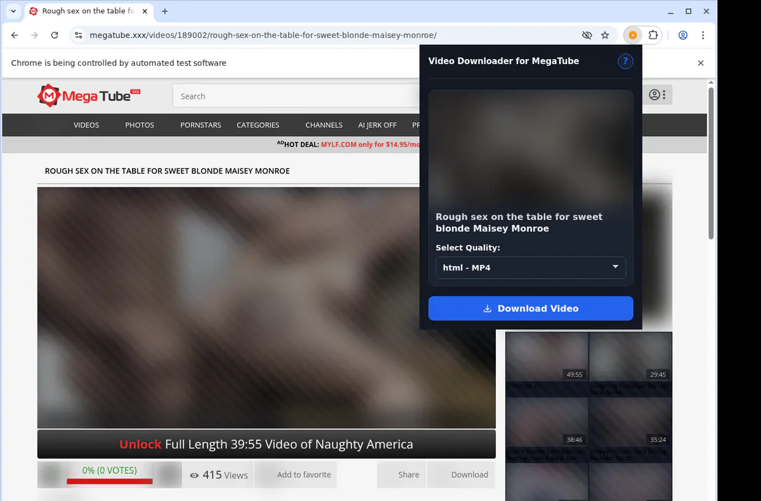Open related thumbnail with 38:46 duration
Viewport: 761px width, 501px height.
(547, 422)
